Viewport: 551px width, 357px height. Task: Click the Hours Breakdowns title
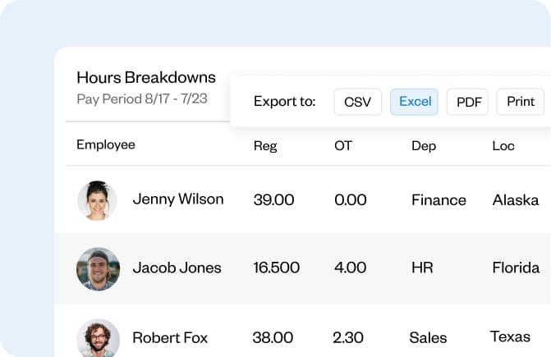146,78
